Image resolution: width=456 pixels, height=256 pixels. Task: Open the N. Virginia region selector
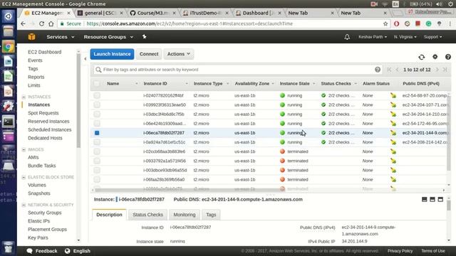tap(405, 37)
